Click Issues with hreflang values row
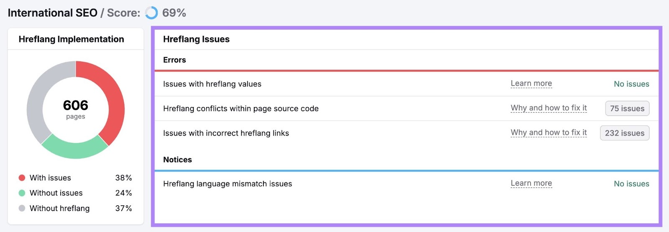This screenshot has width=669, height=232. [x=212, y=84]
